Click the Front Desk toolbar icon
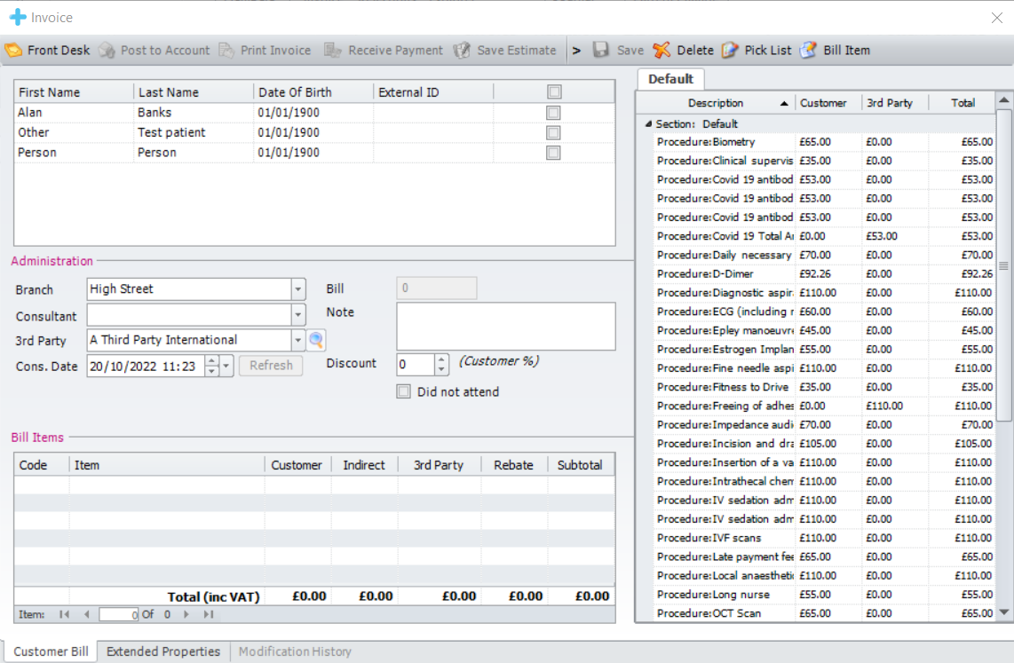 pos(13,51)
